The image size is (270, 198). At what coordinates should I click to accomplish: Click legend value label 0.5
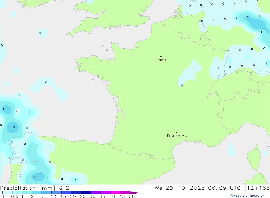tap(15, 196)
